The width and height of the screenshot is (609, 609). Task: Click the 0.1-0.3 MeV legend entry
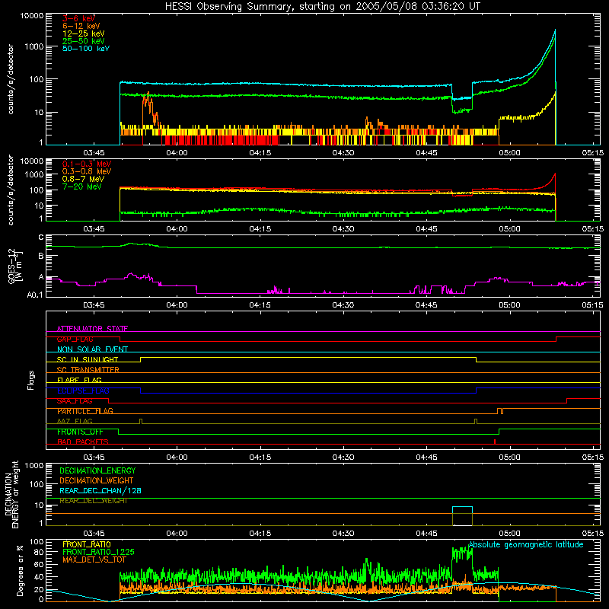(87, 164)
